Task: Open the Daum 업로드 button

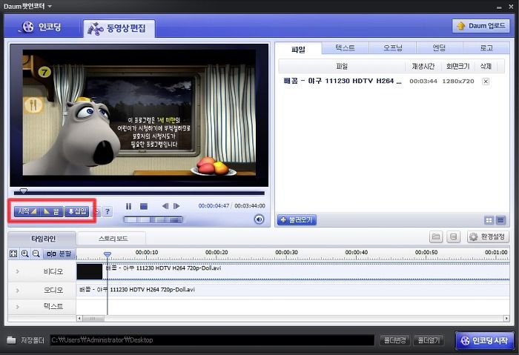Action: coord(481,26)
